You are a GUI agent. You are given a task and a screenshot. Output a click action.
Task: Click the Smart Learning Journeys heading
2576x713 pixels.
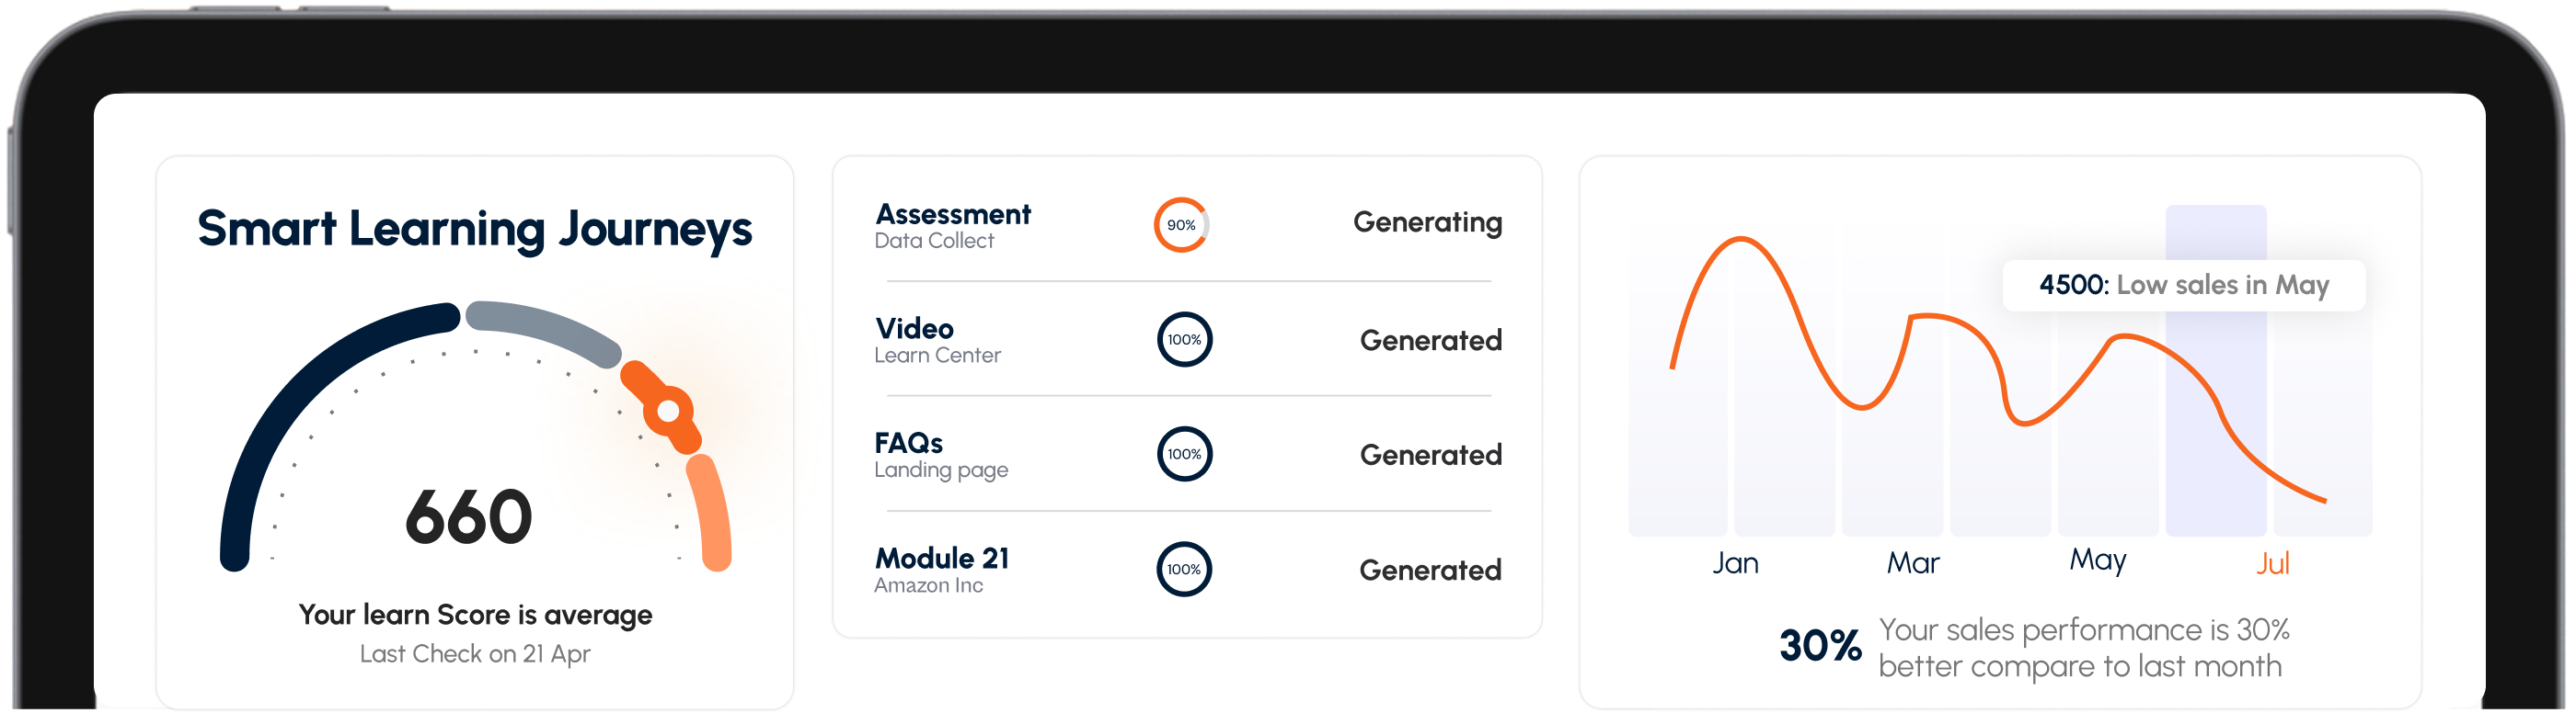coord(476,229)
